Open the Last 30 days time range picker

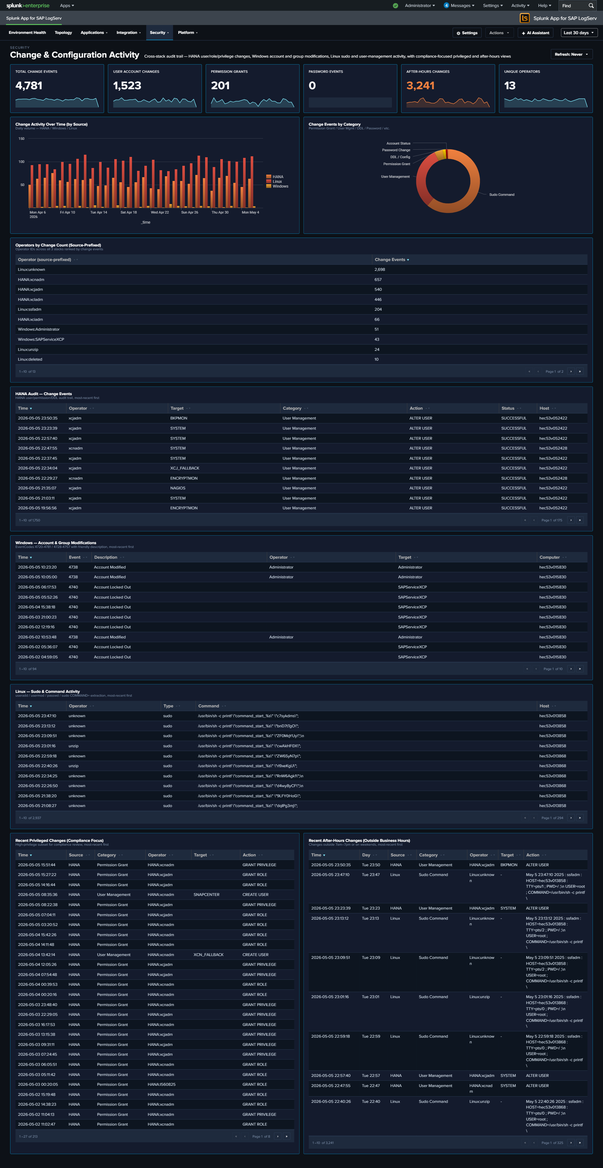pyautogui.click(x=579, y=33)
